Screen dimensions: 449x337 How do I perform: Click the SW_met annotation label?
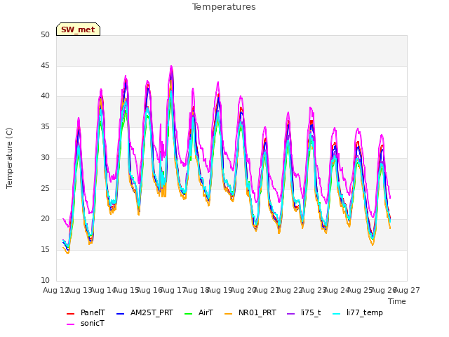click(x=78, y=29)
